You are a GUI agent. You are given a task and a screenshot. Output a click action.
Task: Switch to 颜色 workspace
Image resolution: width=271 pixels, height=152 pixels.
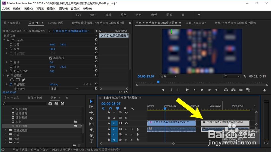pyautogui.click(x=124, y=15)
